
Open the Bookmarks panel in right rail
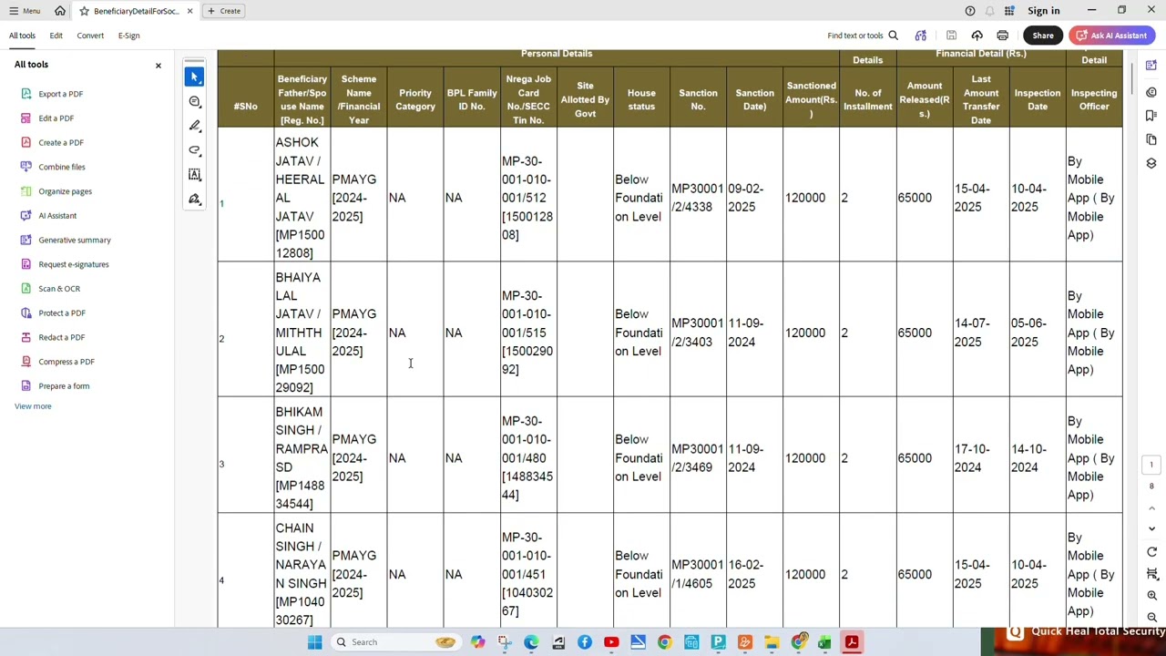[x=1151, y=116]
